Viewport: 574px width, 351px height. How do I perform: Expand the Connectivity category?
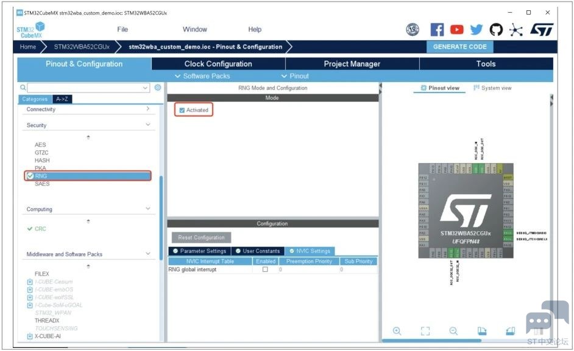(148, 109)
